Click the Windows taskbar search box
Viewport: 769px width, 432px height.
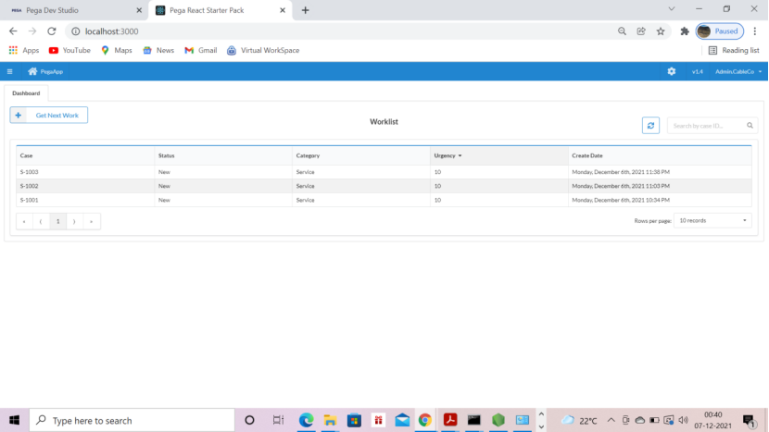point(132,420)
